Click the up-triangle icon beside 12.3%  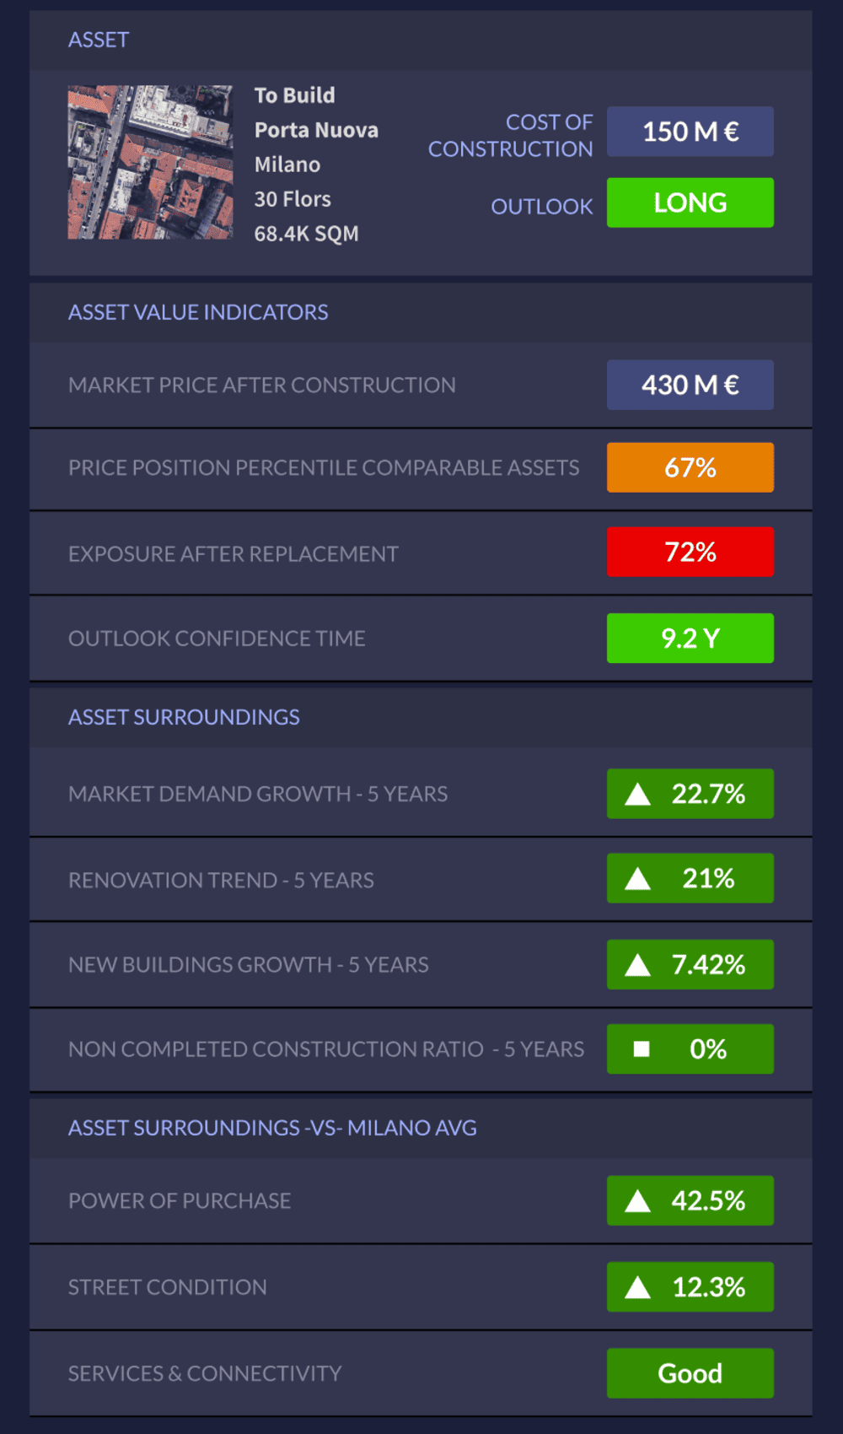click(638, 1287)
